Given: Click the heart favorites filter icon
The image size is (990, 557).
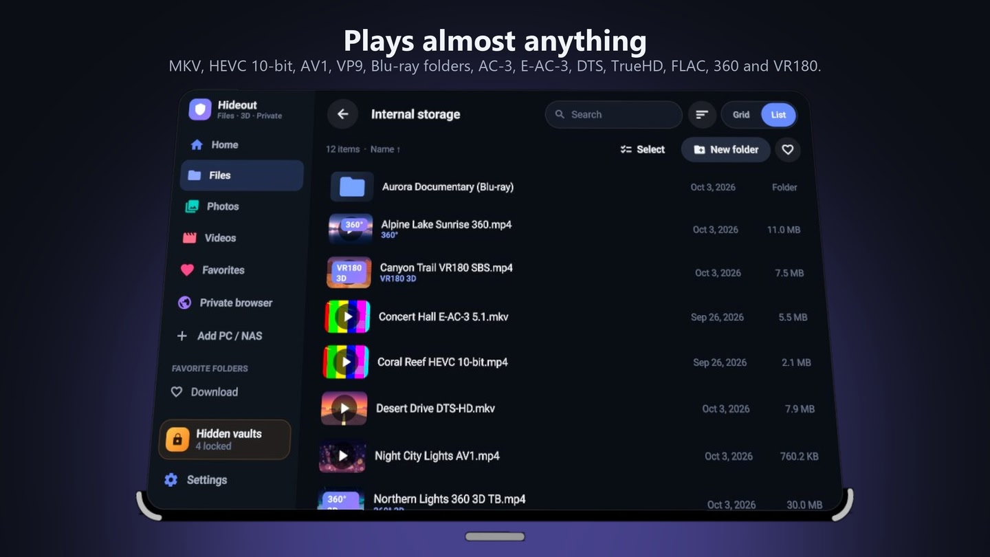Looking at the screenshot, I should (x=788, y=150).
